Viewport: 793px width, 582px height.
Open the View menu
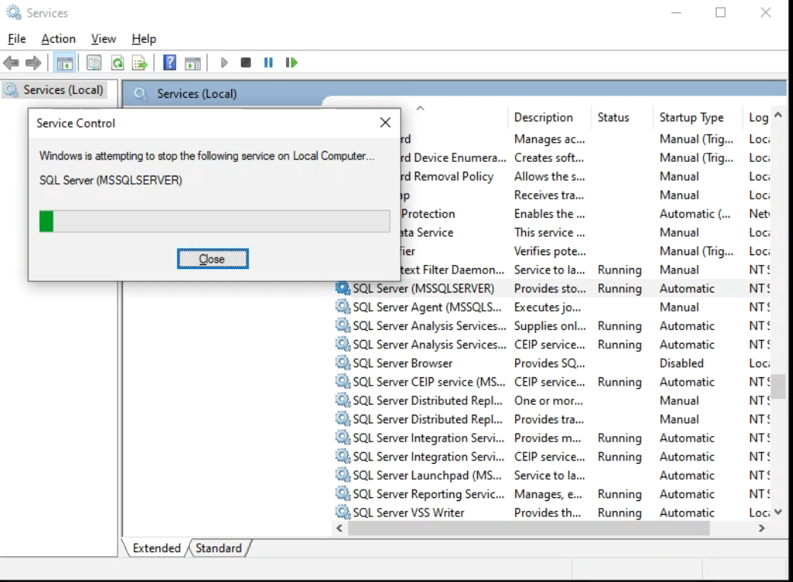[103, 39]
